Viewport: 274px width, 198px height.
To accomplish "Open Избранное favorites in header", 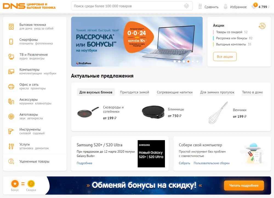I will 235,7.
